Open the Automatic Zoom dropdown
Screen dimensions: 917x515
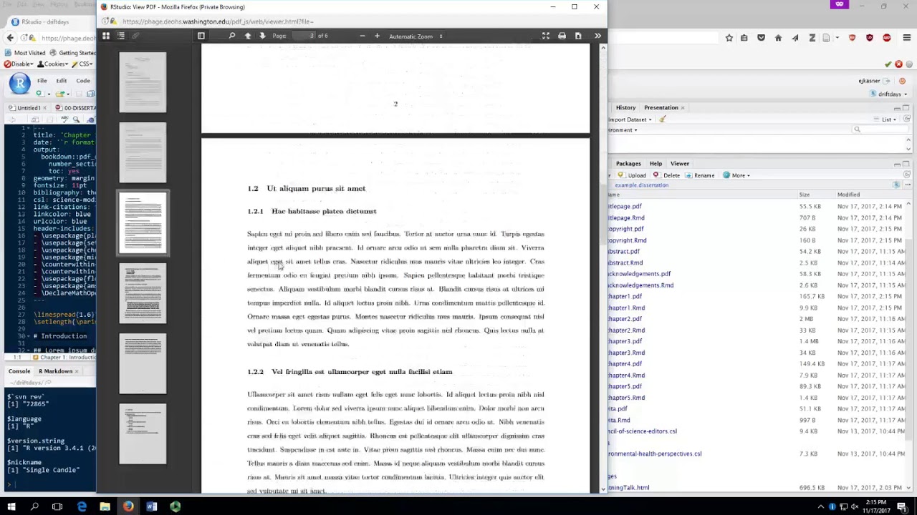click(416, 36)
